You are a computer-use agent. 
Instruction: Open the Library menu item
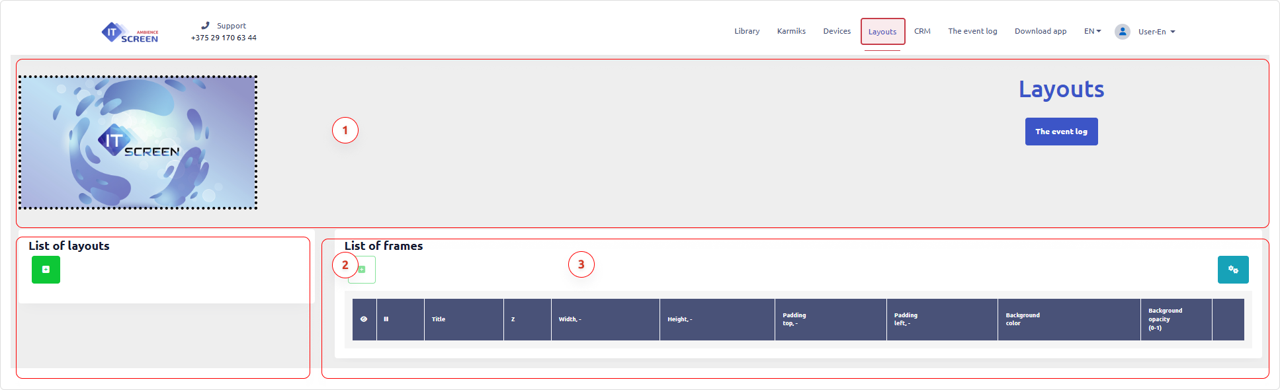746,32
